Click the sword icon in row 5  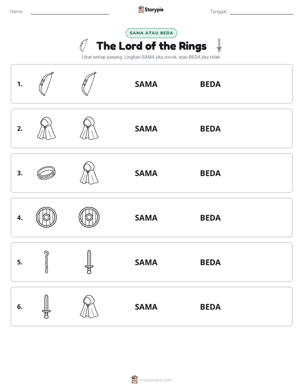[89, 262]
